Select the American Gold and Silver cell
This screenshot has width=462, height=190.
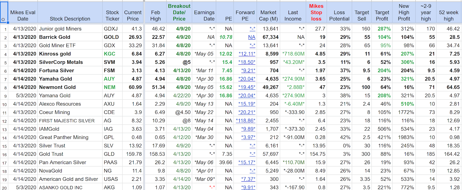pyautogui.click(x=70, y=179)
